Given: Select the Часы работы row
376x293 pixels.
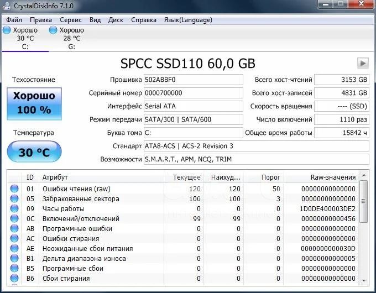Looking at the screenshot, I should coord(184,208).
